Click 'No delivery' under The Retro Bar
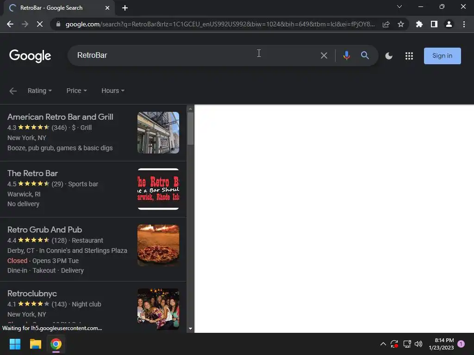Viewport: 474px width, 355px height. pos(23,204)
